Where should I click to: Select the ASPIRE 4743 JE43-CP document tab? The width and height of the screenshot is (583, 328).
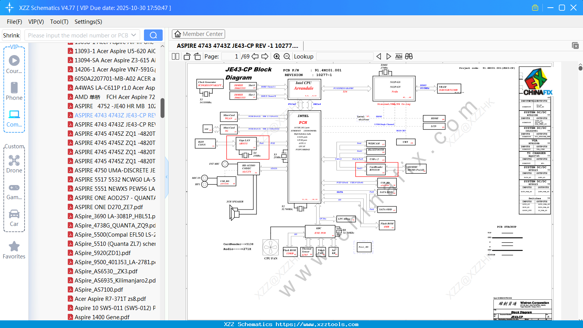click(237, 46)
